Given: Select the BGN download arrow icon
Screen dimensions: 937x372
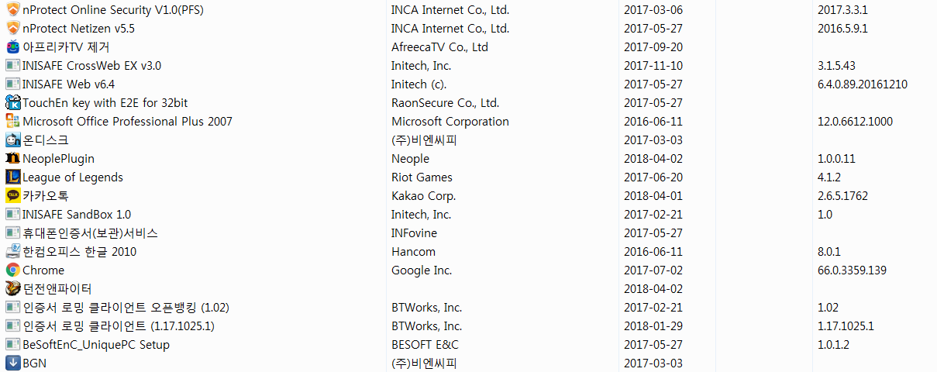Looking at the screenshot, I should tap(12, 363).
